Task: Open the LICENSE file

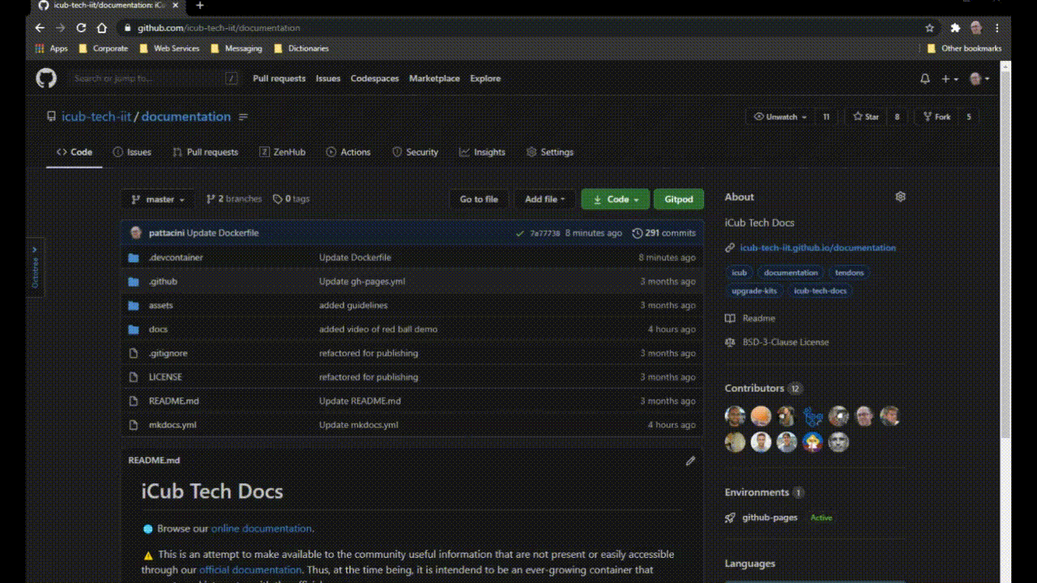Action: [x=165, y=377]
